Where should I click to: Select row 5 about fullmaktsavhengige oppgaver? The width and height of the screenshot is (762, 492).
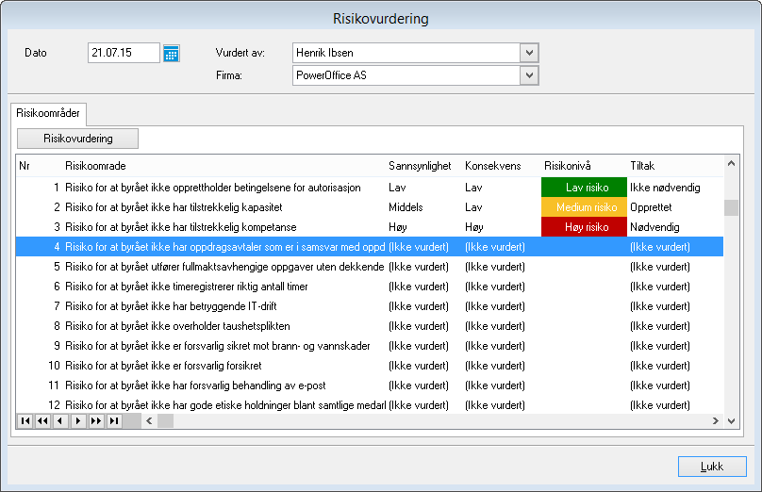[370, 267]
